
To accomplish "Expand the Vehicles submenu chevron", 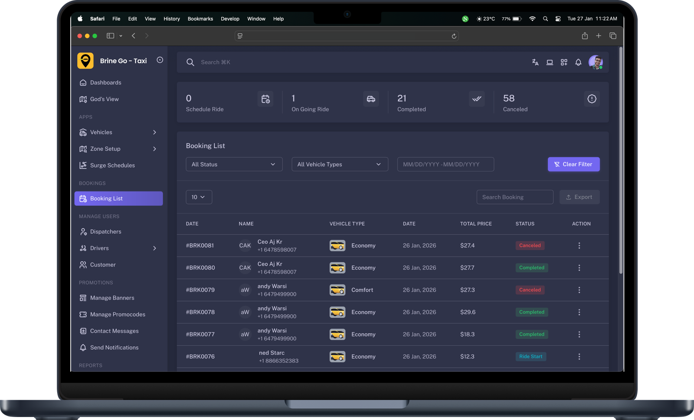I will click(154, 132).
